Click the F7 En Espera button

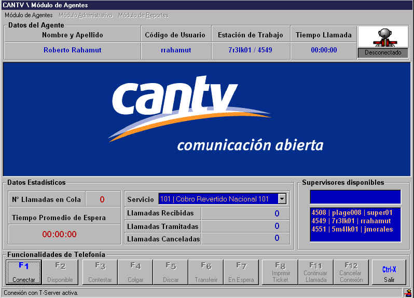click(x=241, y=272)
